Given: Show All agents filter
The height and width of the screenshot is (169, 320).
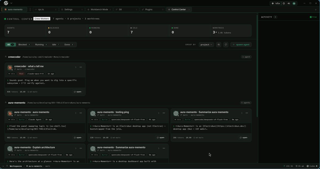Looking at the screenshot, I should (11, 44).
